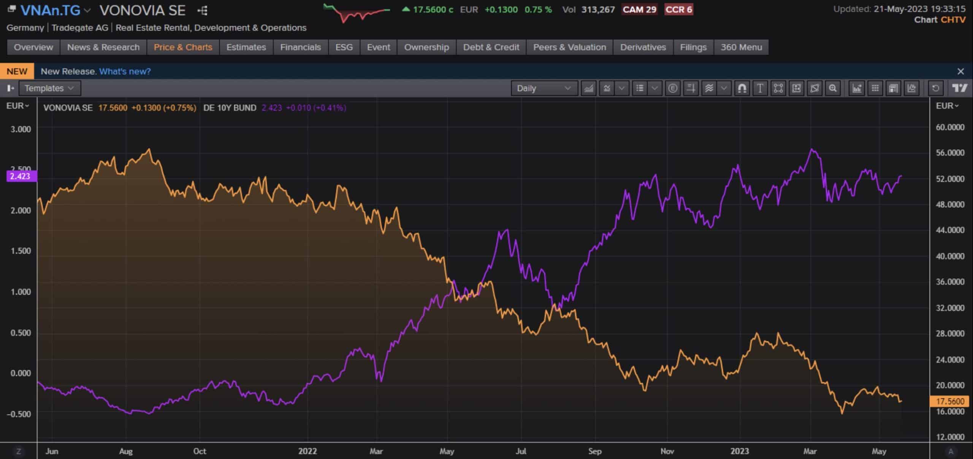Click the 2022 label on time axis
Image resolution: width=973 pixels, height=459 pixels.
[x=307, y=451]
